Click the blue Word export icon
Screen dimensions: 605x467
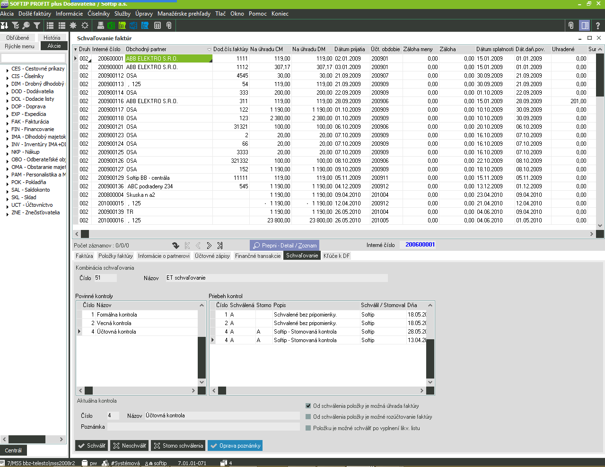133,26
